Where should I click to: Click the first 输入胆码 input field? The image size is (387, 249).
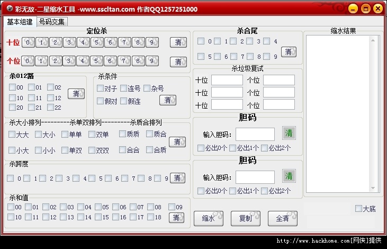point(255,135)
